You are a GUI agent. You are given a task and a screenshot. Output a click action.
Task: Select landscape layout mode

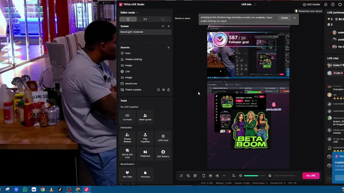[145, 19]
